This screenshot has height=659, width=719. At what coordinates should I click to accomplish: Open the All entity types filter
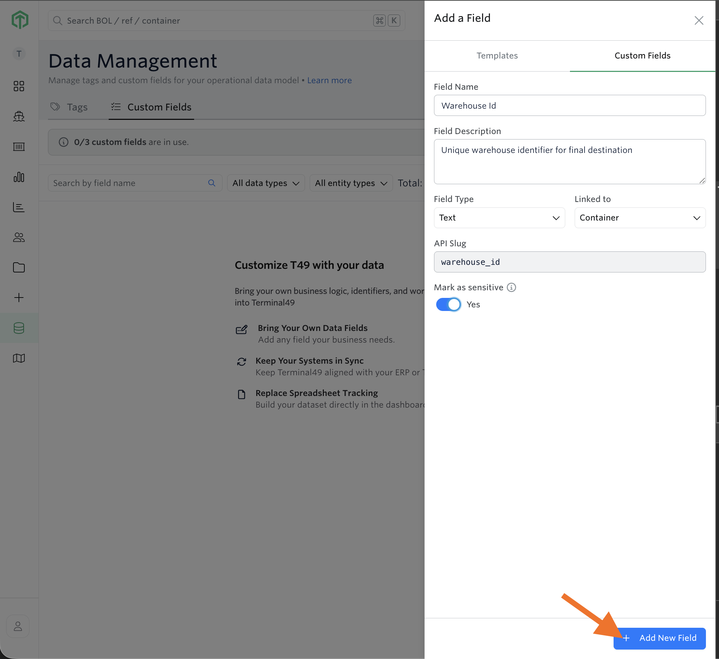351,183
